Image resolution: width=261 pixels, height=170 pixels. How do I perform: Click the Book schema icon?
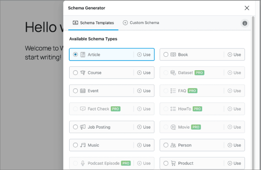point(173,55)
